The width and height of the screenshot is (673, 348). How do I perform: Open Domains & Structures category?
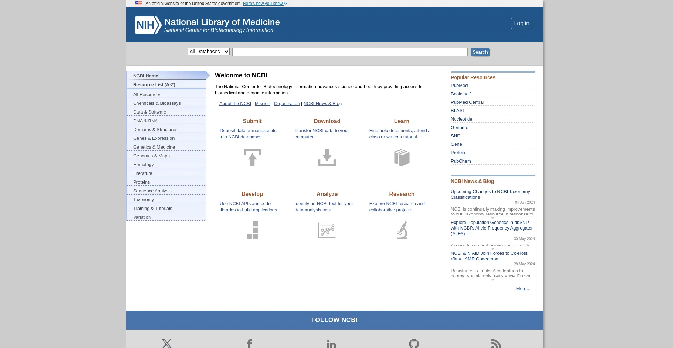167,129
